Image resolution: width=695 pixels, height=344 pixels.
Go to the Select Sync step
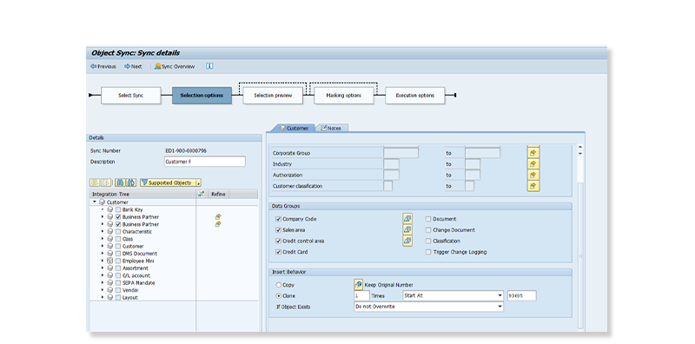pos(131,96)
